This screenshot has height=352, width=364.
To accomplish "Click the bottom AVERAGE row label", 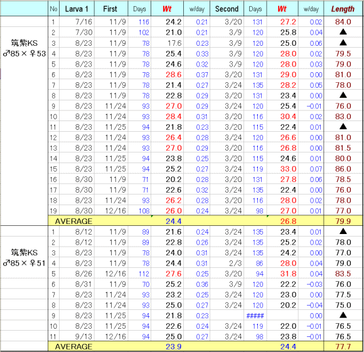I will tap(73, 346).
